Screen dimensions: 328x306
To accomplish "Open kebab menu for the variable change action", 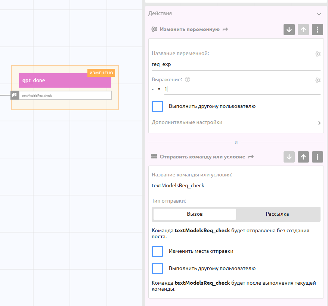I will click(318, 30).
